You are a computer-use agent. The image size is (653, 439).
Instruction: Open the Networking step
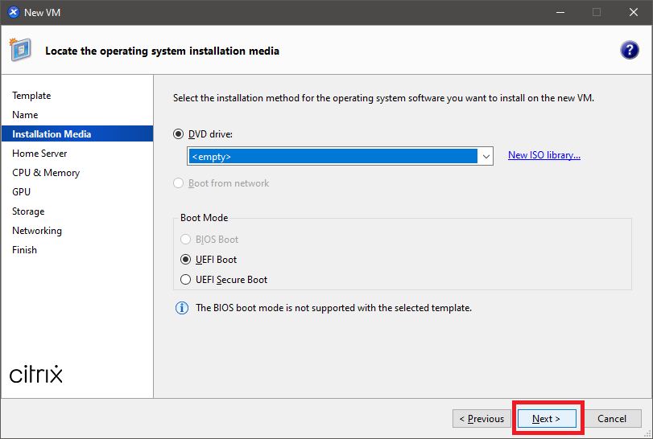(37, 231)
